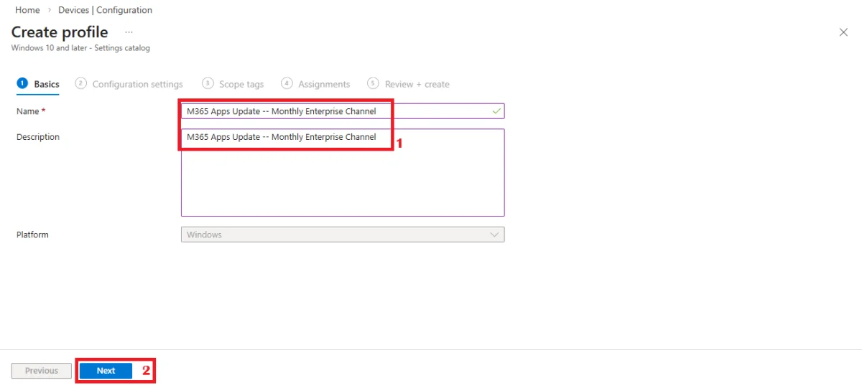Click the step 2 circle icon
This screenshot has width=862, height=388.
[80, 83]
